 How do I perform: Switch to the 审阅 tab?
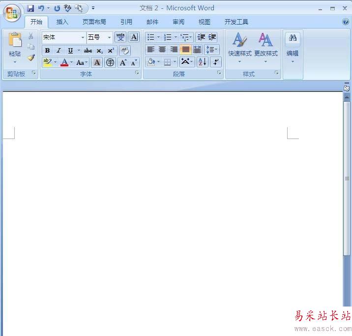coord(178,22)
